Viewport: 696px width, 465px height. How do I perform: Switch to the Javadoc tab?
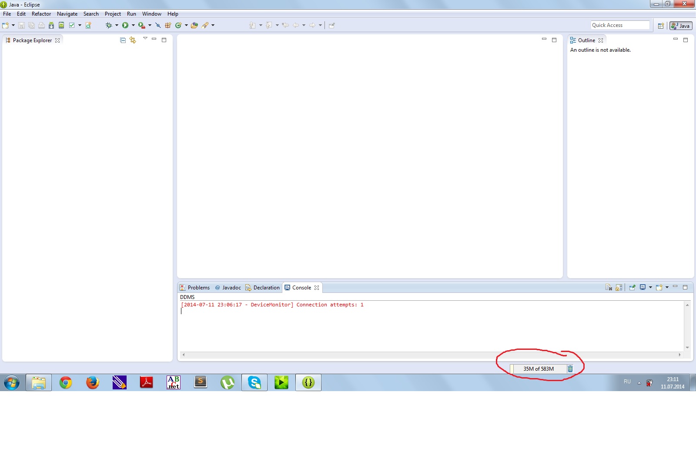[228, 288]
